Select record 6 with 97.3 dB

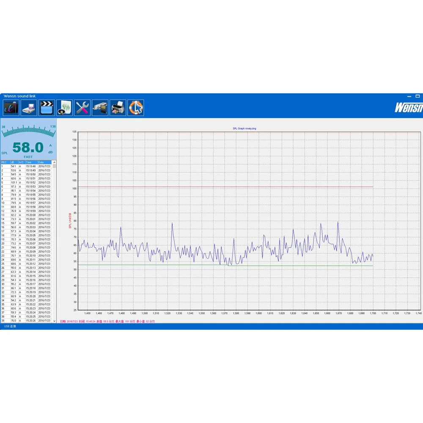[x=26, y=187]
